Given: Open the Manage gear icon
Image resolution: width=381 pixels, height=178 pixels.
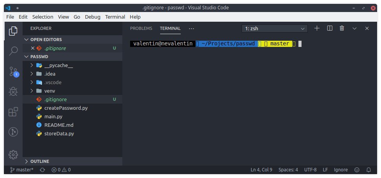Looking at the screenshot, I should click(13, 155).
